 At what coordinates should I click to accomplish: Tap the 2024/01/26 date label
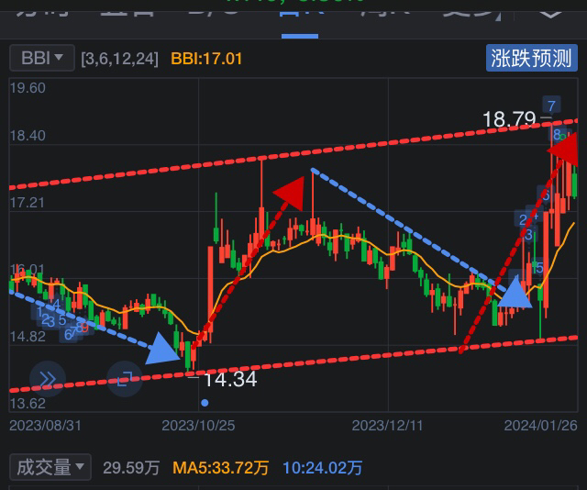point(540,426)
